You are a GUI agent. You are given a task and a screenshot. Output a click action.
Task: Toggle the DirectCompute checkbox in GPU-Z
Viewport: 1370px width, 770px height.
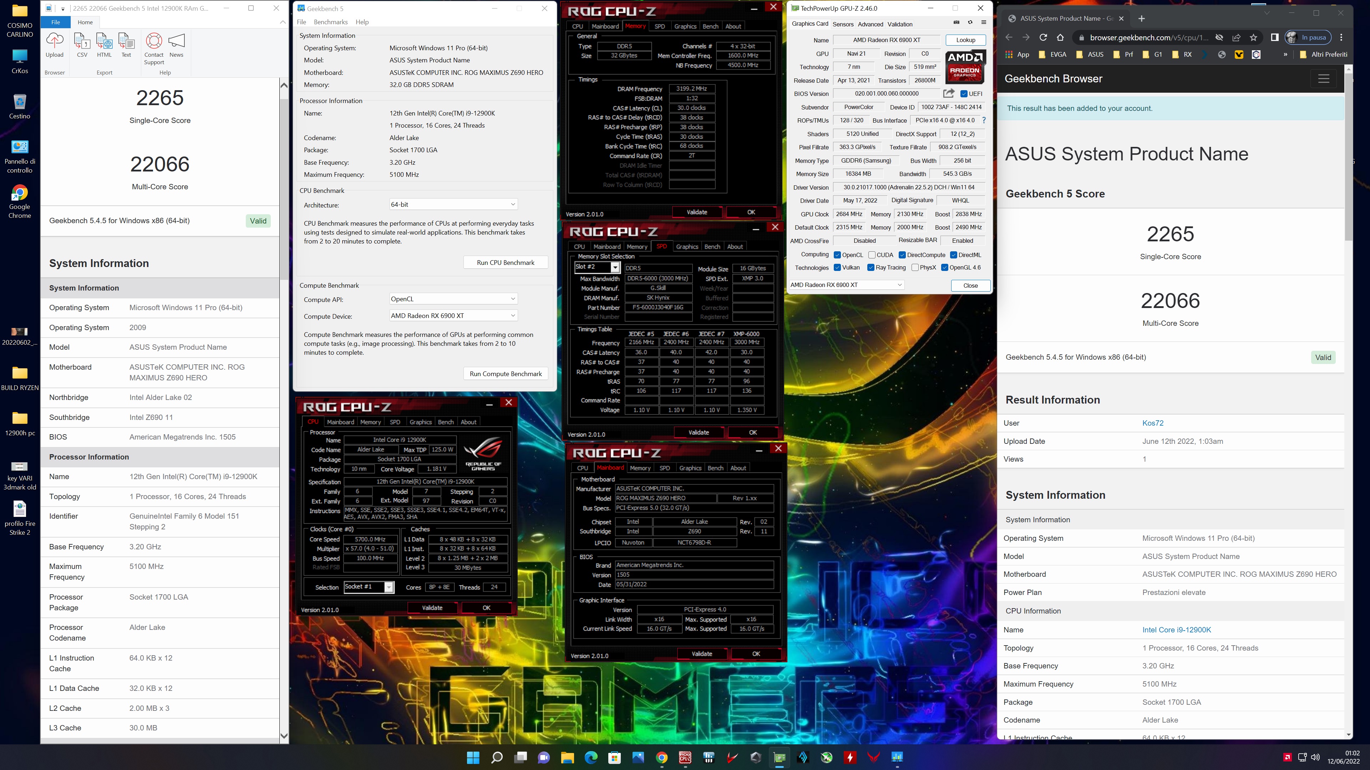click(902, 255)
